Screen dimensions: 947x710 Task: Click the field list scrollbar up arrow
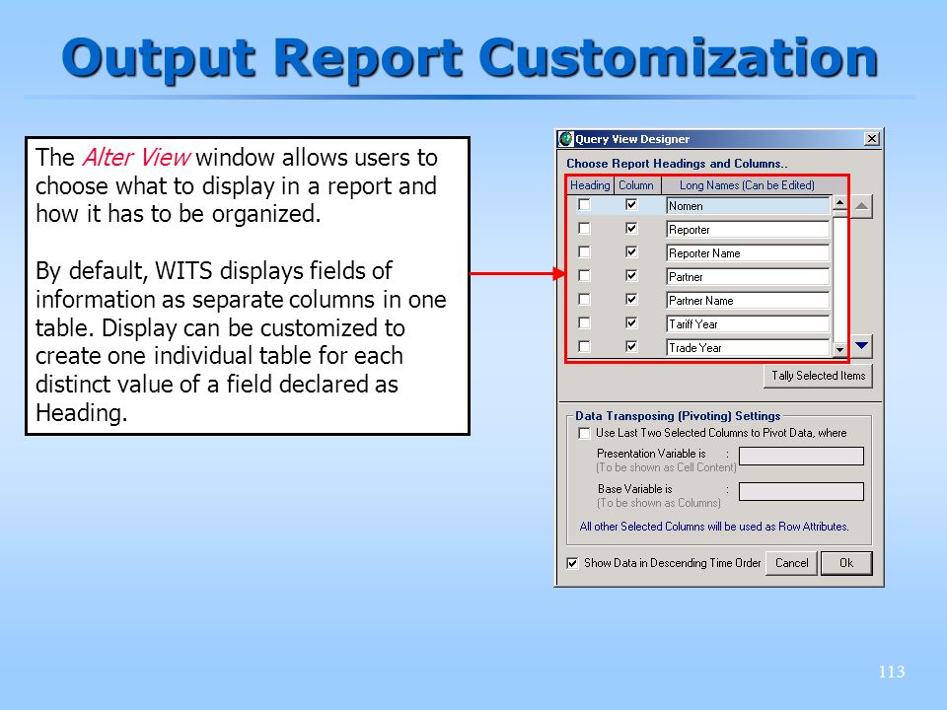coord(839,202)
